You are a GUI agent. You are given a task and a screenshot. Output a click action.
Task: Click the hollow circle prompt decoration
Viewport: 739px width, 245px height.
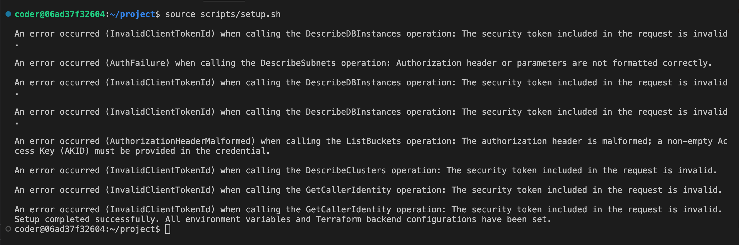(8, 229)
